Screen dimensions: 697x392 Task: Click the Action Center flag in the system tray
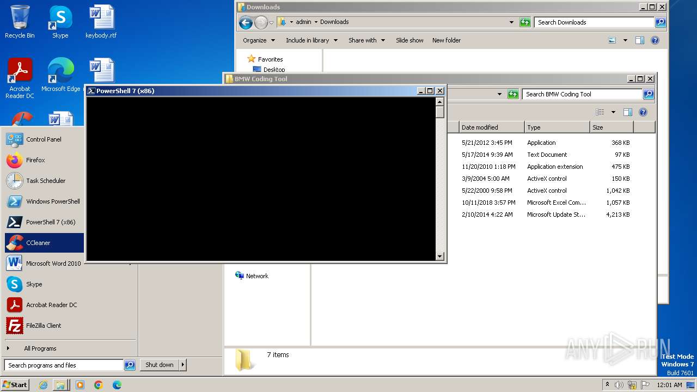point(645,385)
